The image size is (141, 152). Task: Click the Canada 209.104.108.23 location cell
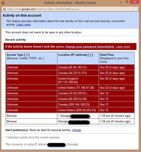(x=78, y=105)
